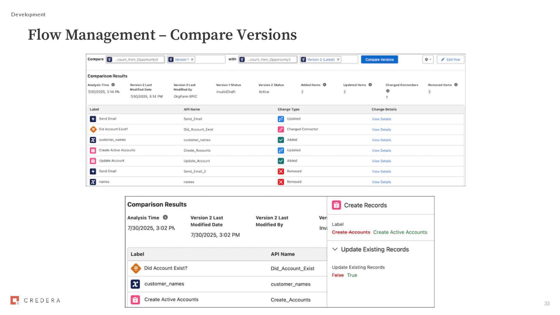Click the version input field after with
The image size is (560, 315).
pyautogui.click(x=349, y=60)
